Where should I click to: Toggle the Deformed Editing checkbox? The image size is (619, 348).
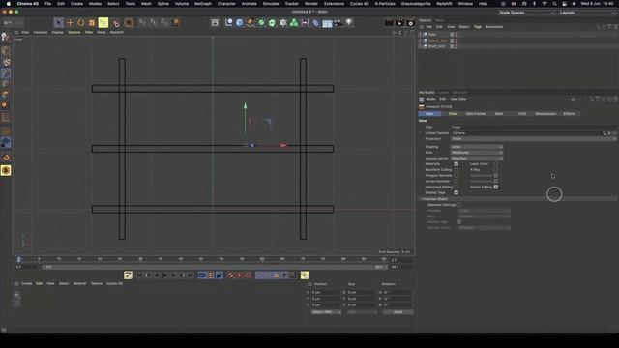coord(457,187)
